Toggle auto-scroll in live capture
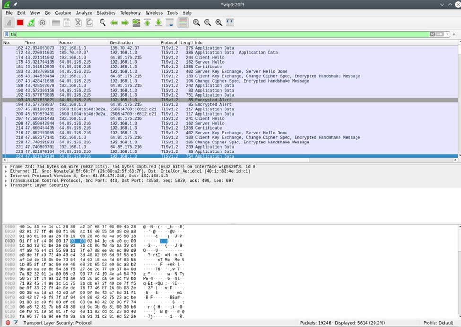 170,22
